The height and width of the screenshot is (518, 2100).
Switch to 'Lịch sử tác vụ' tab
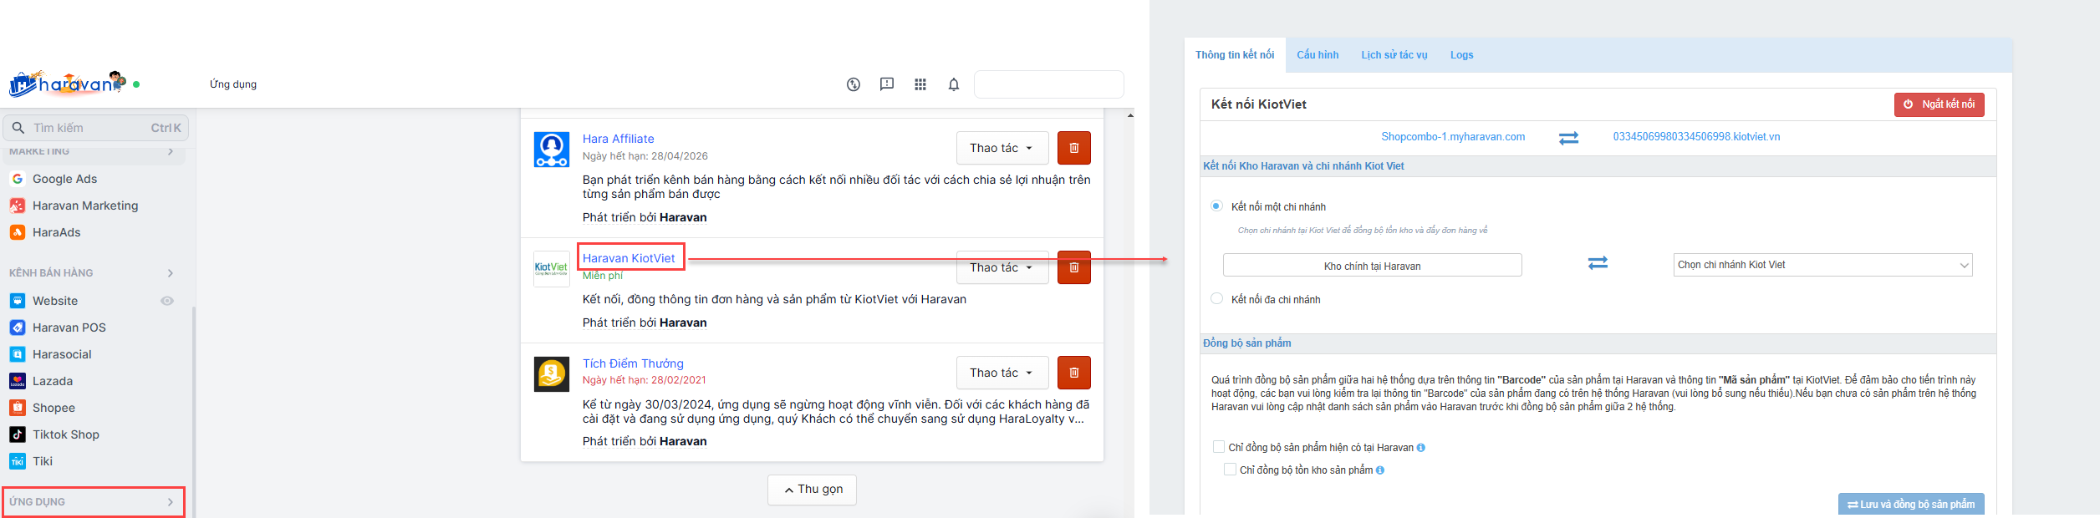(1394, 55)
